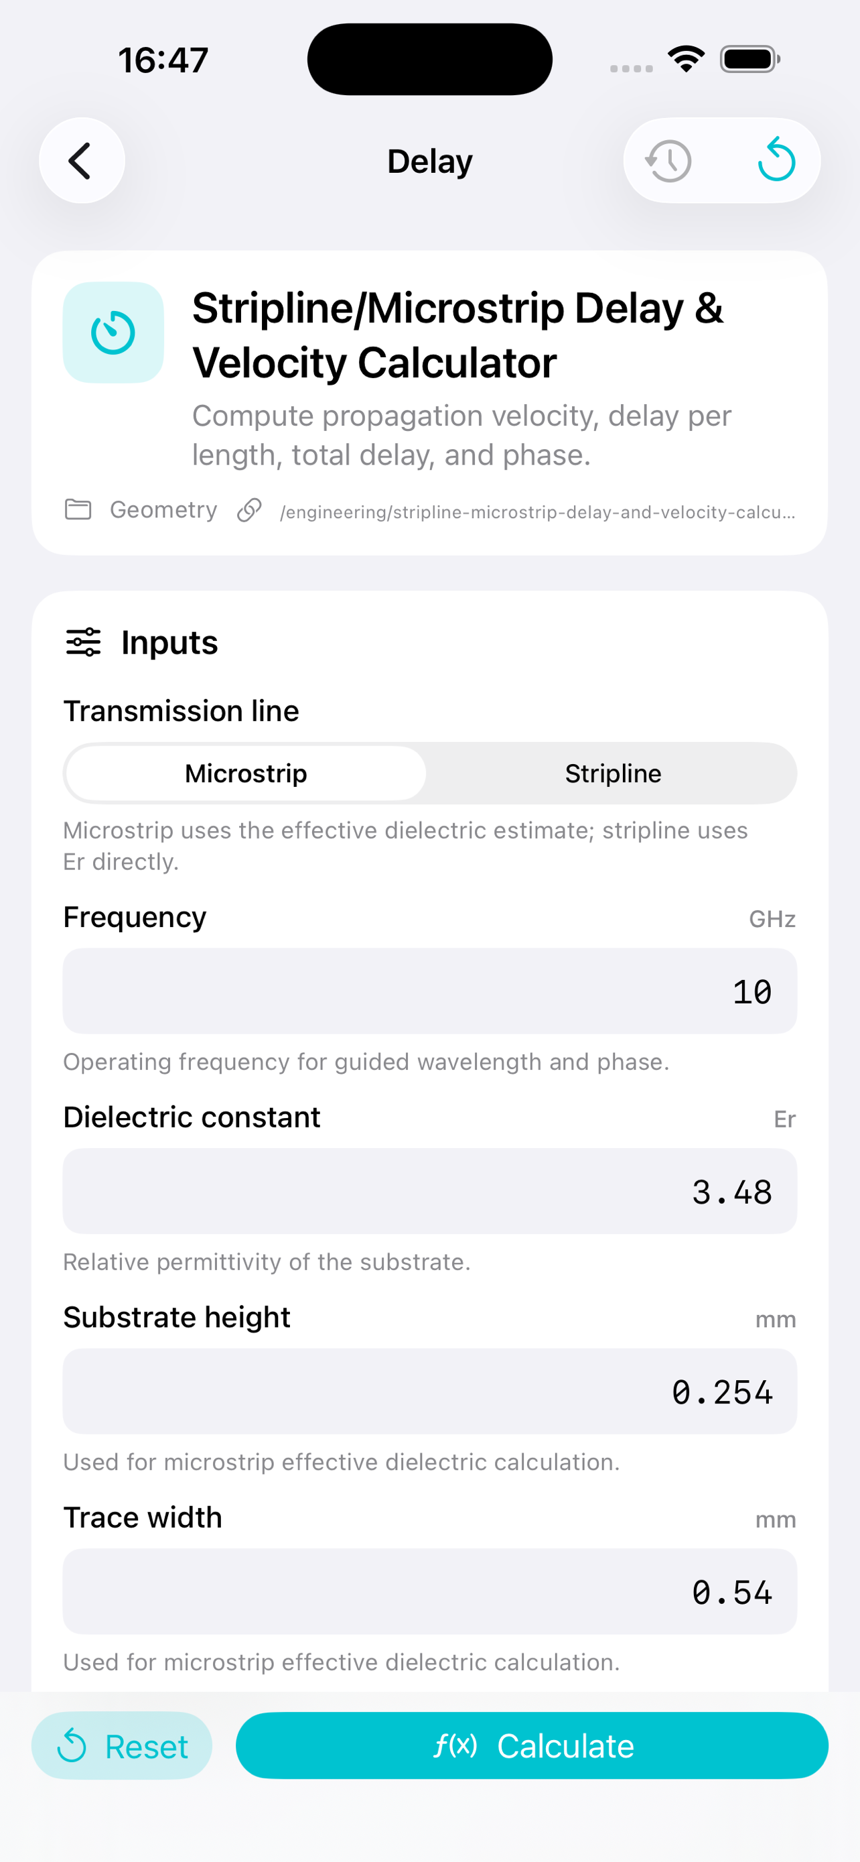Tap the Wi-Fi status icon
Viewport: 860px width, 1862px height.
tap(686, 59)
